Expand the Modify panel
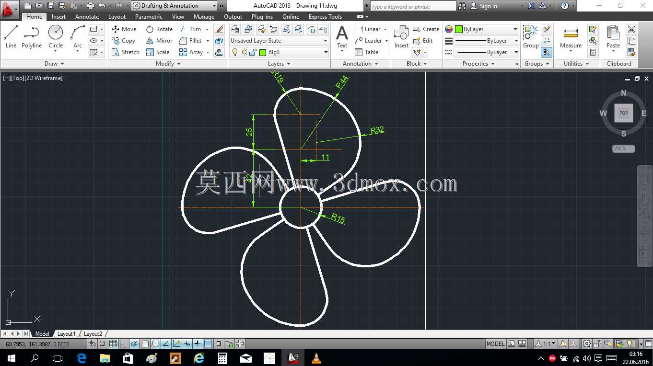 click(x=168, y=64)
